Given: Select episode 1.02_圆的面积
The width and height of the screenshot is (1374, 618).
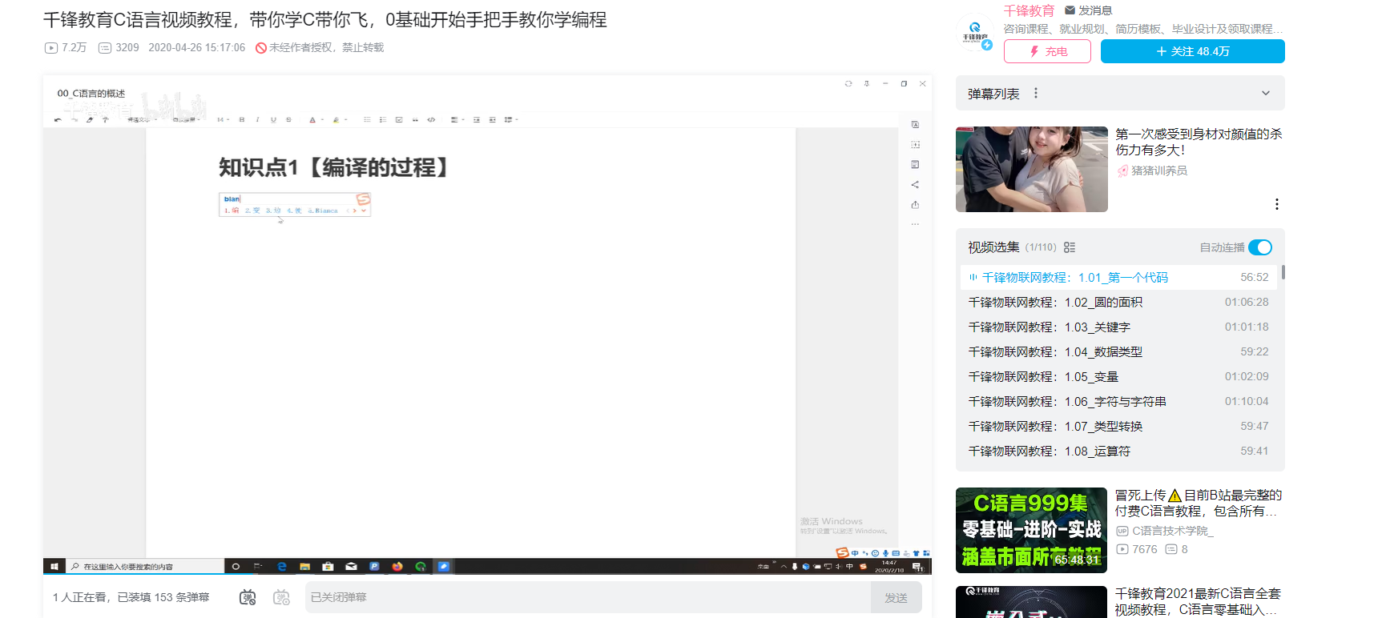Looking at the screenshot, I should point(1120,303).
